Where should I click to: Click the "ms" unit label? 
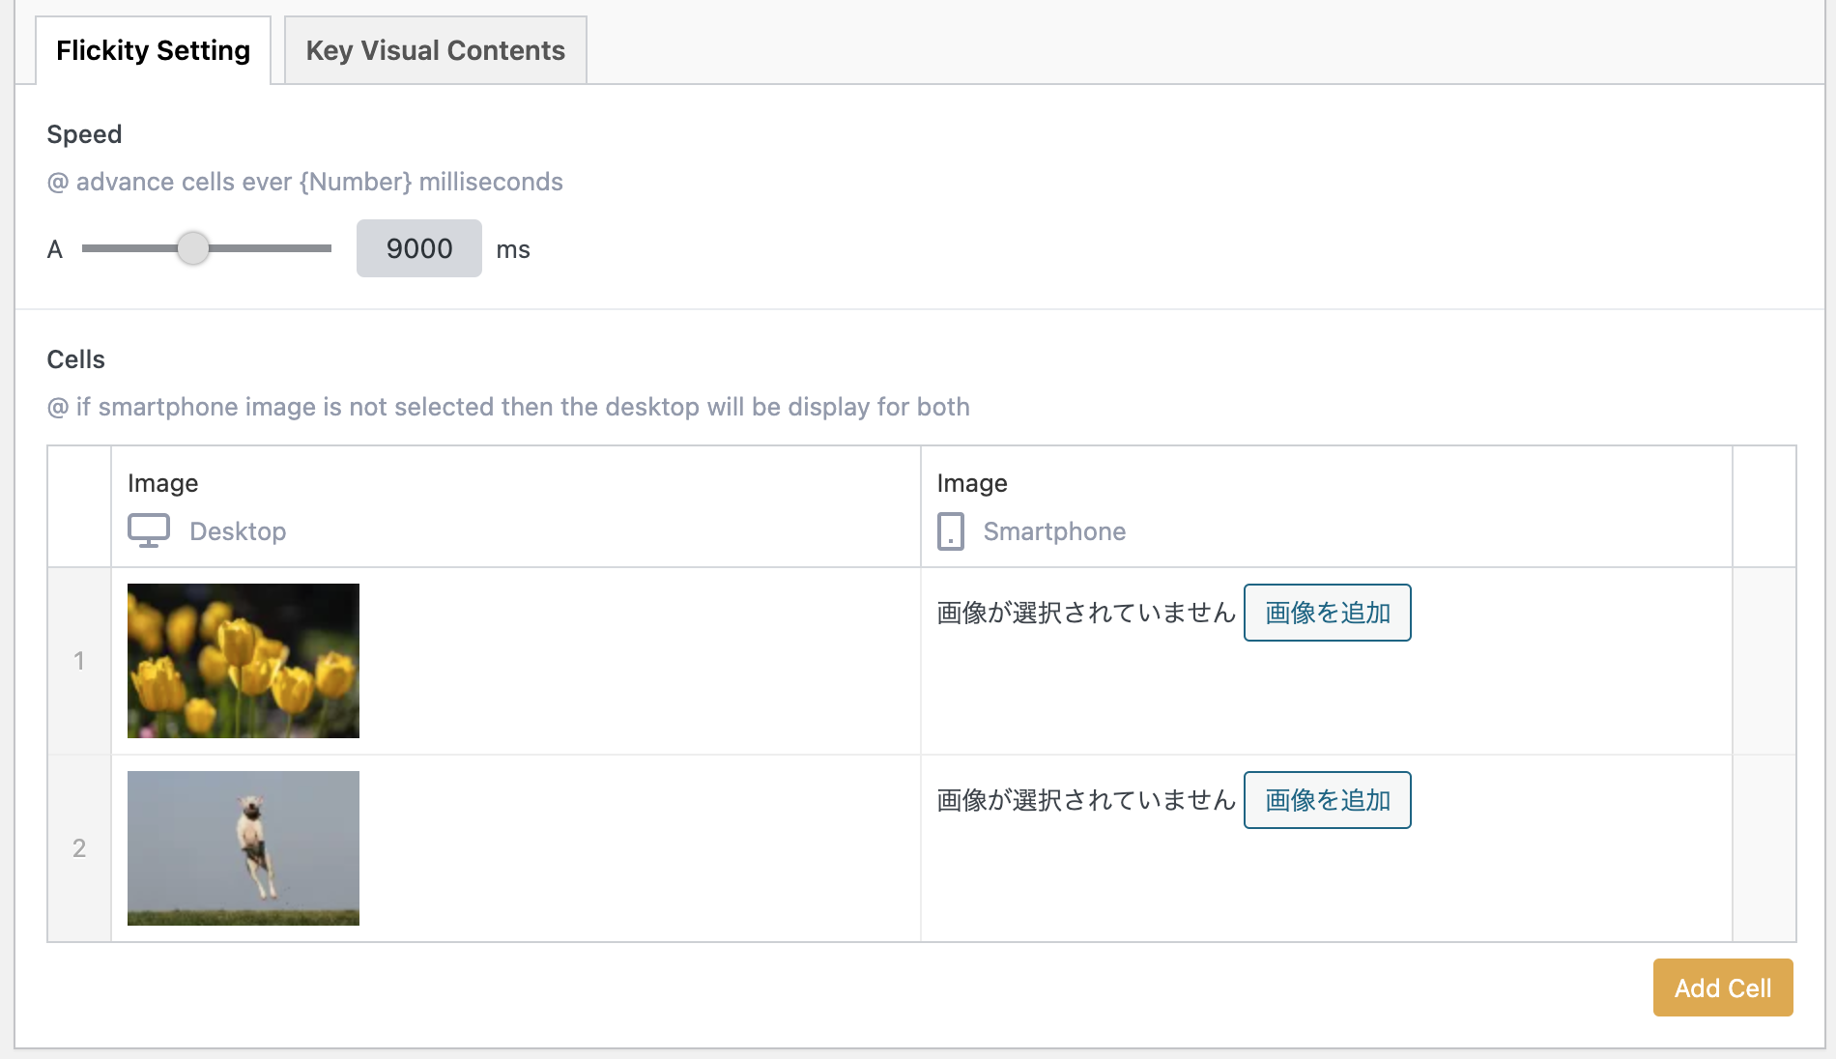pos(513,249)
